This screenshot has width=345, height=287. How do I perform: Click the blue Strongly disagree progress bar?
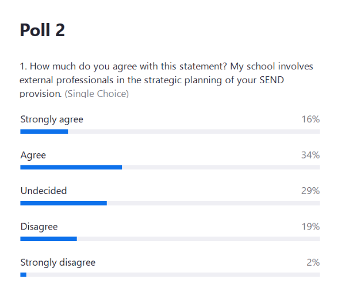coord(24,274)
